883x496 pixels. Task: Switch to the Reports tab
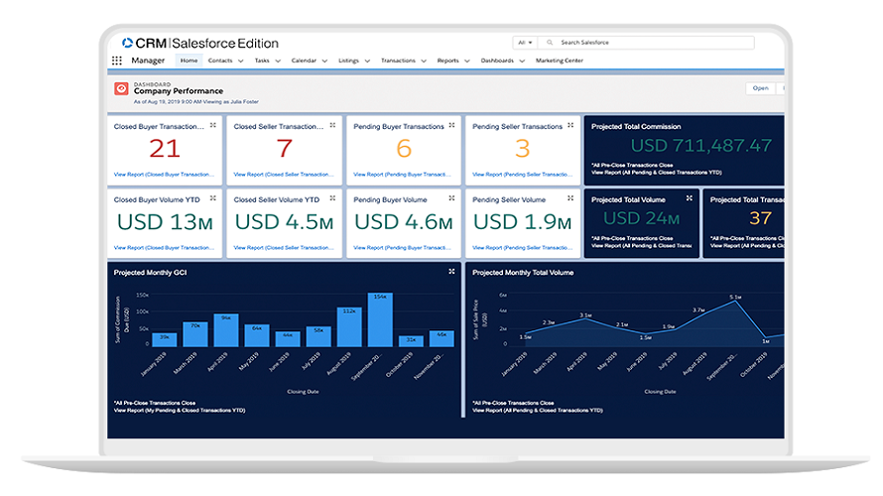tap(447, 61)
